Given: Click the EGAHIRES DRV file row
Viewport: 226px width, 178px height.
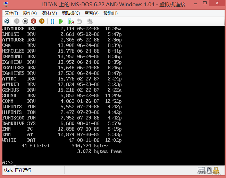Looking at the screenshot, I should tap(62, 73).
